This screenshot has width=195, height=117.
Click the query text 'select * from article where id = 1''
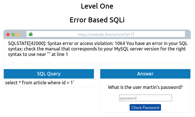click(x=39, y=83)
